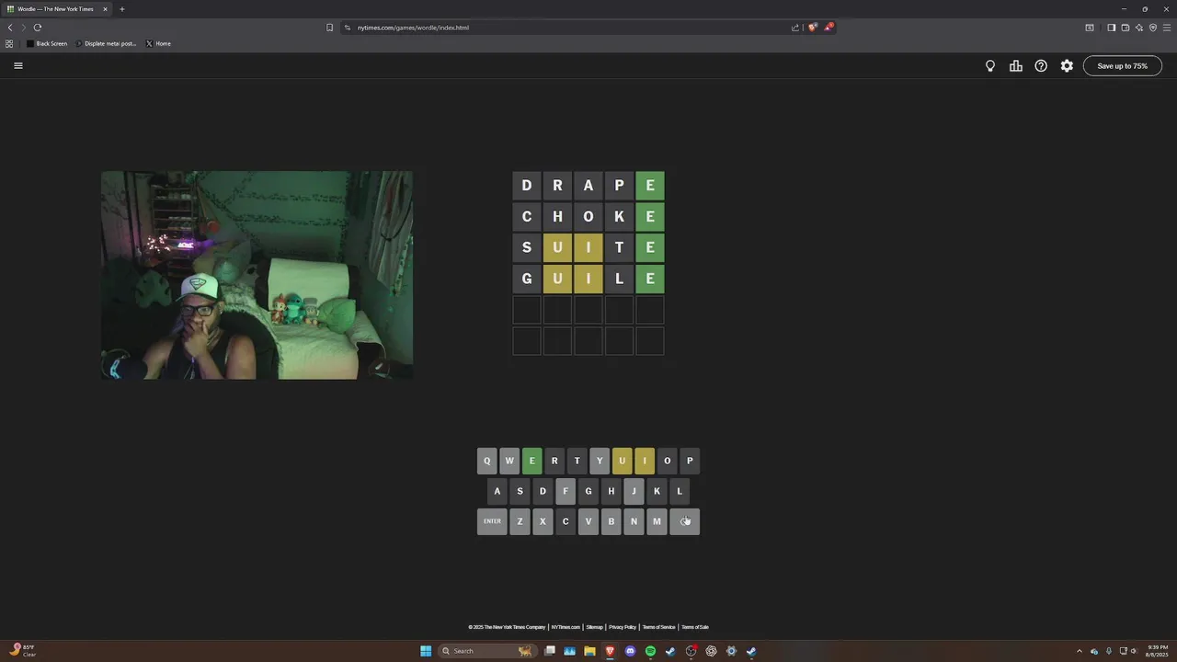This screenshot has width=1177, height=662.
Task: Click the A key on Wordle keyboard
Action: (x=497, y=491)
